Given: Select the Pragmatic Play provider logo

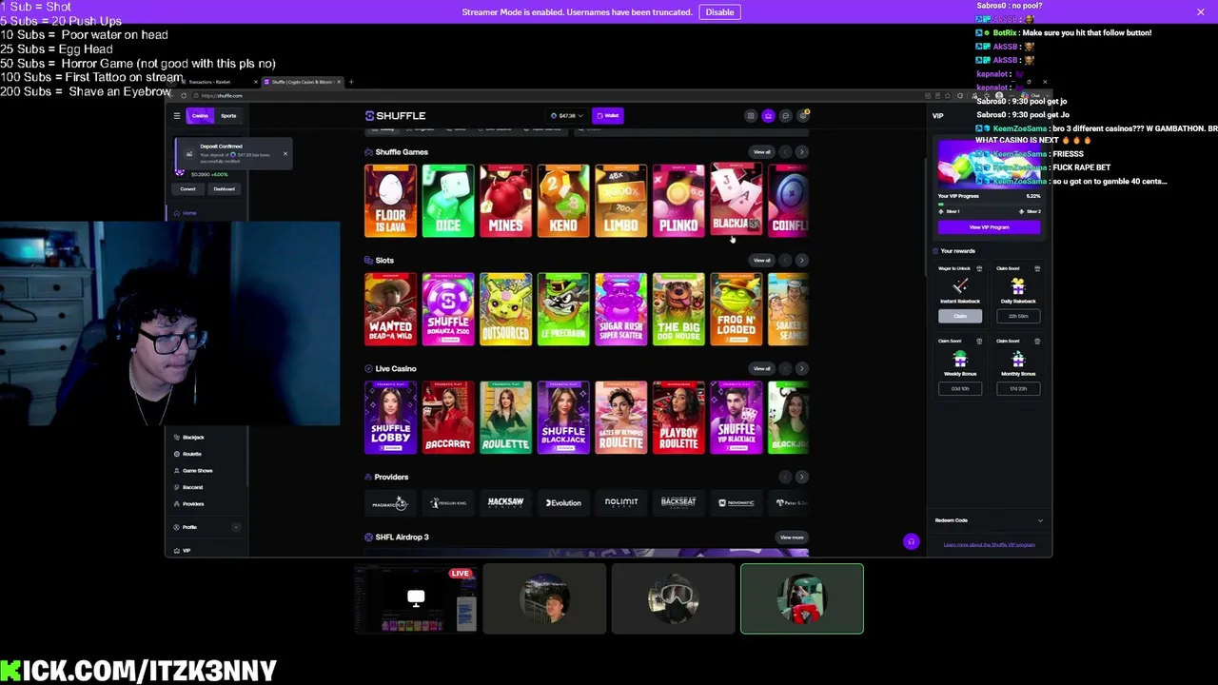Looking at the screenshot, I should [x=390, y=502].
